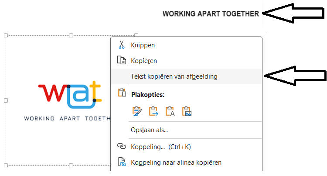
Task: Click the top-right resize handle of image
Action: (136, 35)
